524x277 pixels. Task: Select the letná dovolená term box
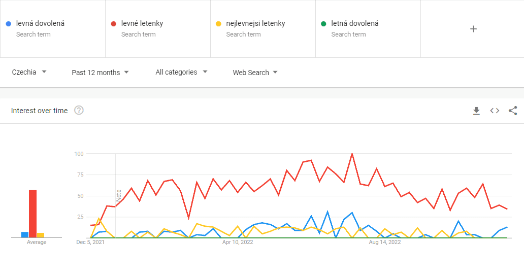[368, 29]
